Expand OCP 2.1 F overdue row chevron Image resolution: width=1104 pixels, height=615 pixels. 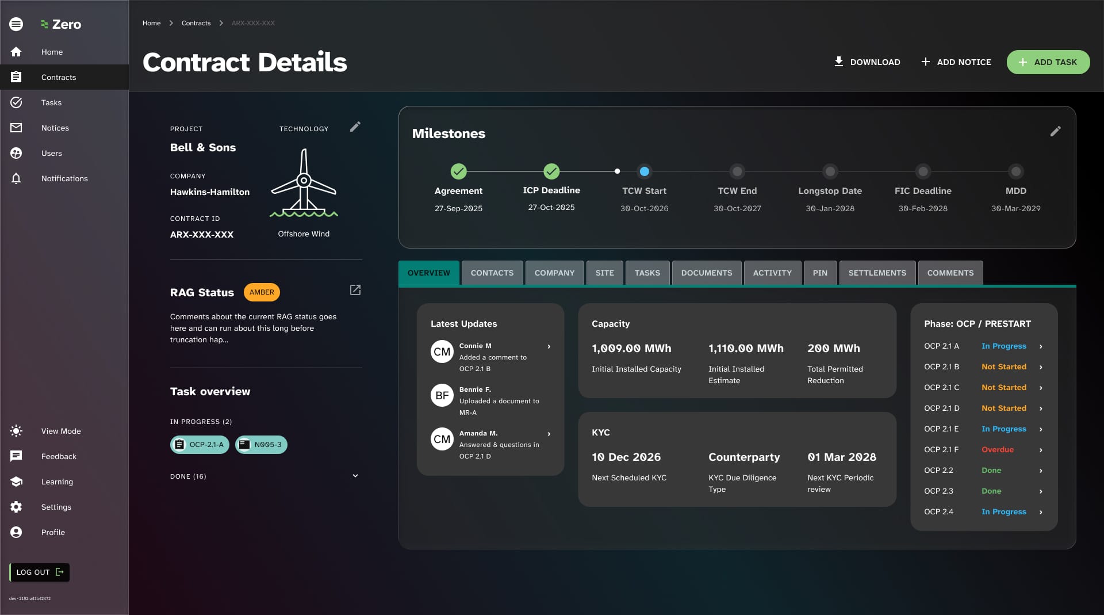click(1041, 450)
